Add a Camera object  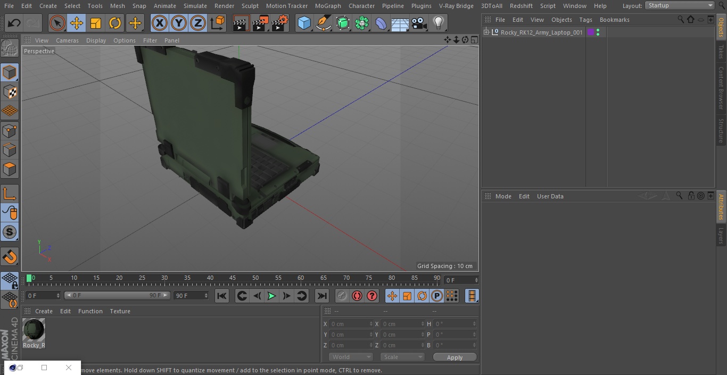[x=419, y=23]
